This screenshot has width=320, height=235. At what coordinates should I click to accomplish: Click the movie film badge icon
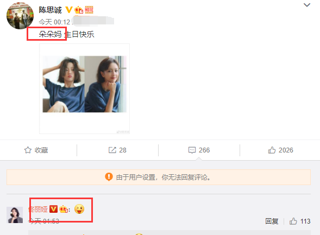[89, 10]
